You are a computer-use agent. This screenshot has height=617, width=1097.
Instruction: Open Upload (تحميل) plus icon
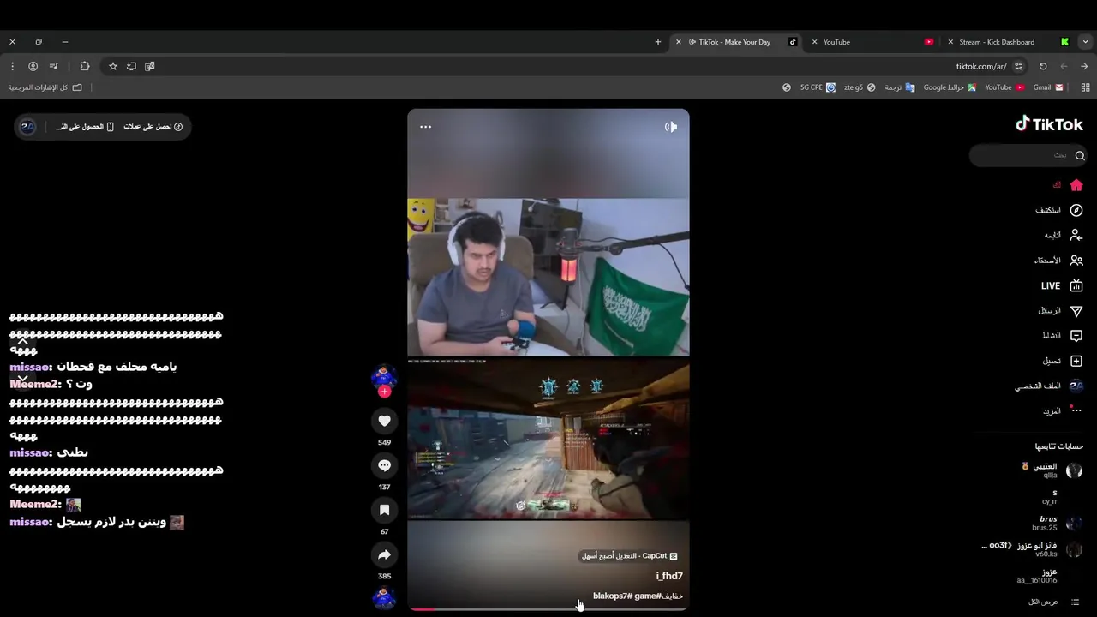[1076, 361]
